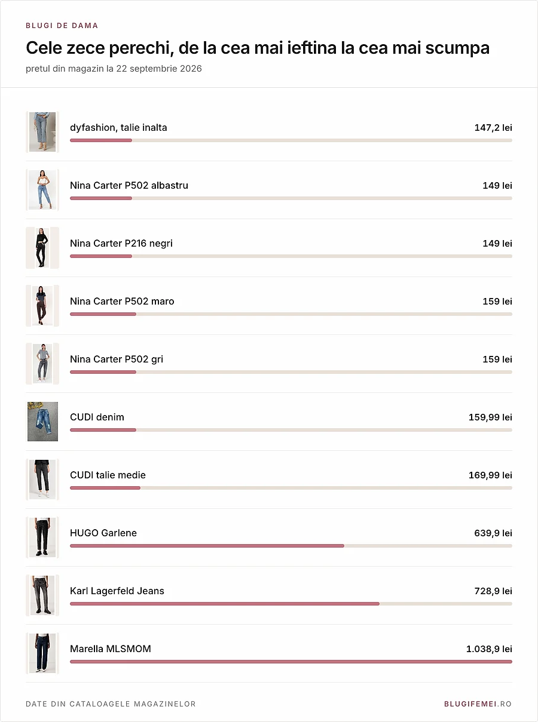
Task: Open the Marella MLSMOM jeans thumbnail
Action: tap(42, 653)
